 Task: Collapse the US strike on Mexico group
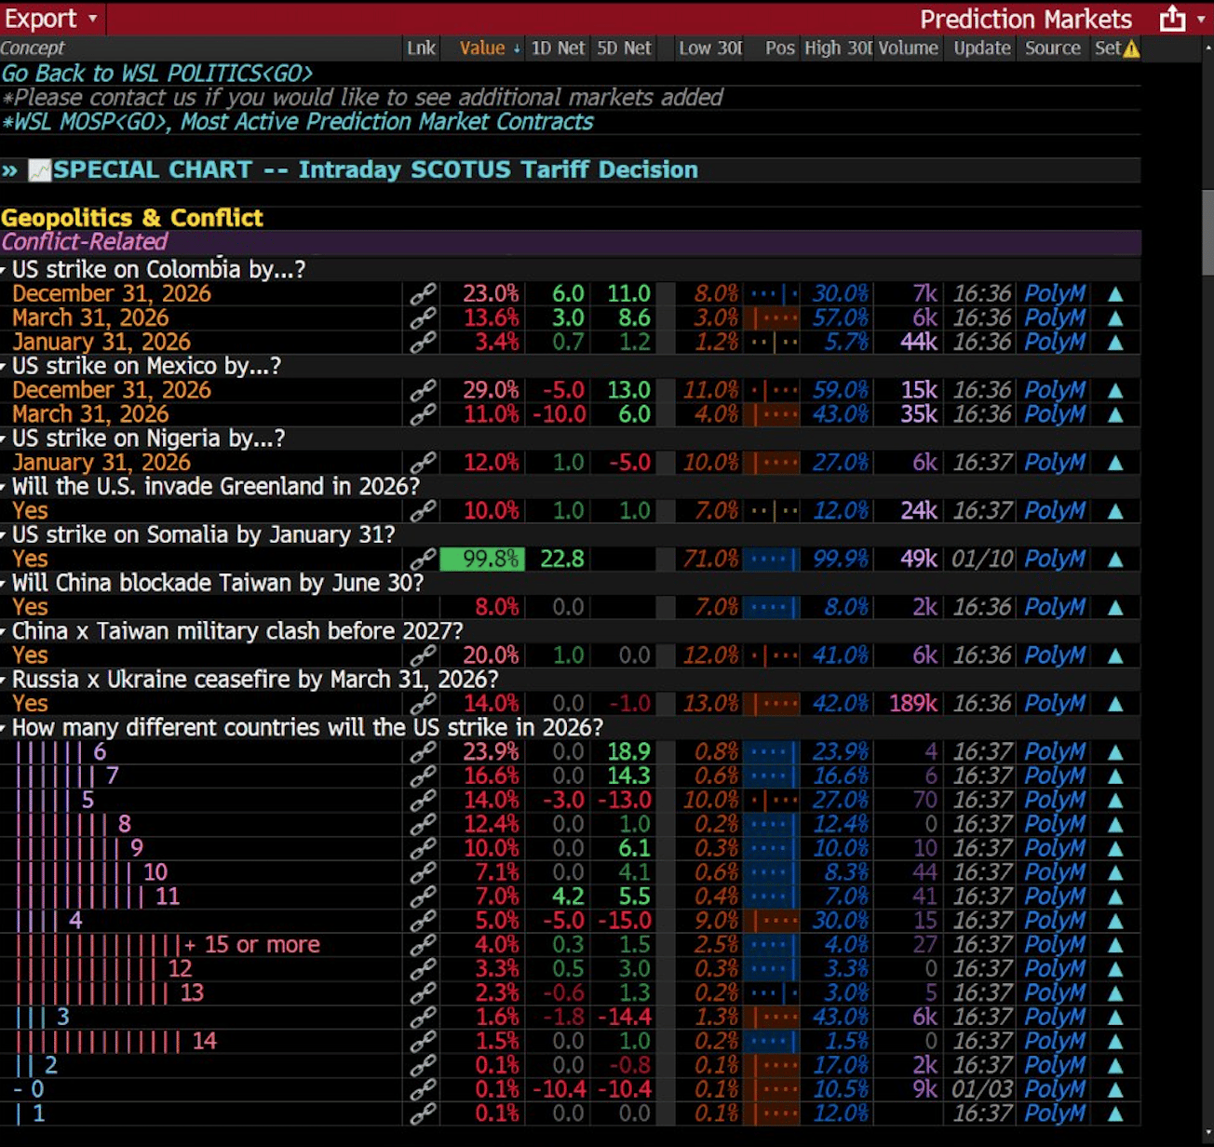pos(5,368)
